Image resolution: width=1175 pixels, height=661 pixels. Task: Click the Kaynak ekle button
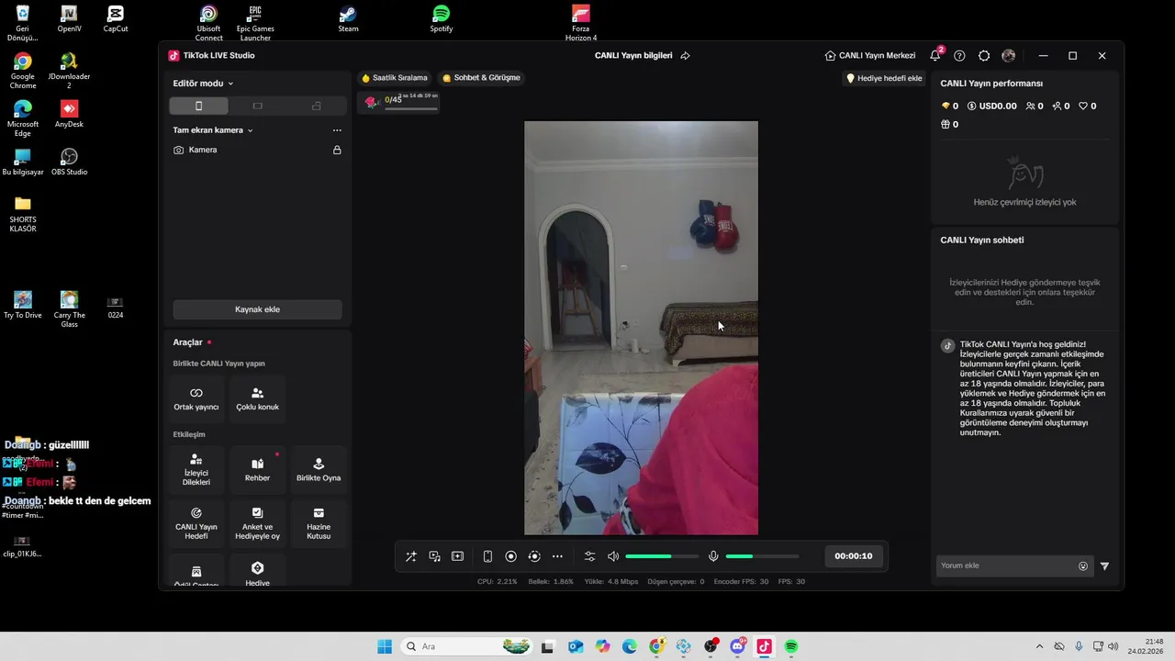click(x=257, y=309)
